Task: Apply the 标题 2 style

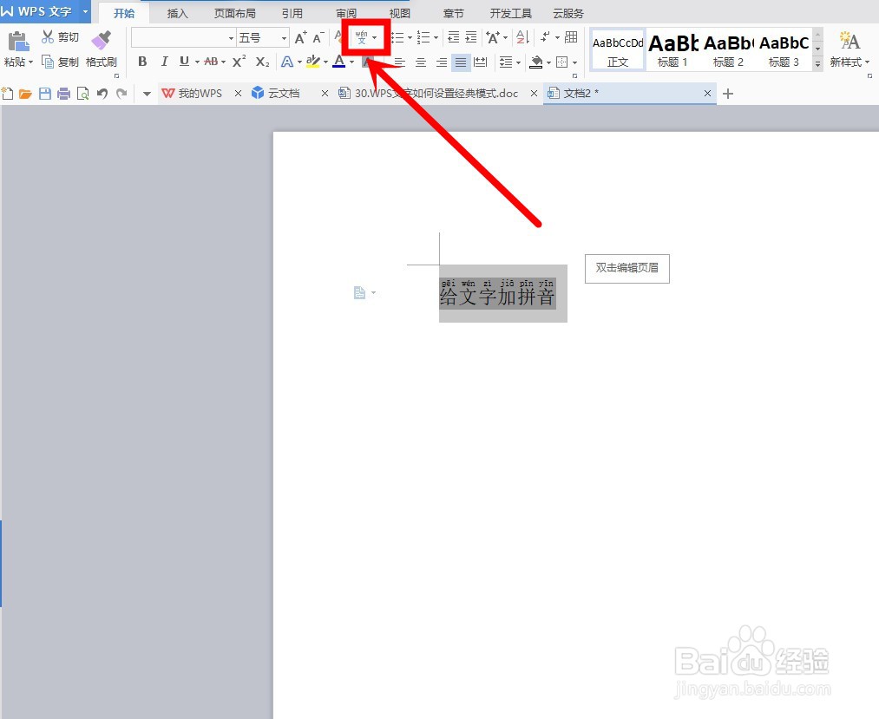Action: click(x=728, y=50)
